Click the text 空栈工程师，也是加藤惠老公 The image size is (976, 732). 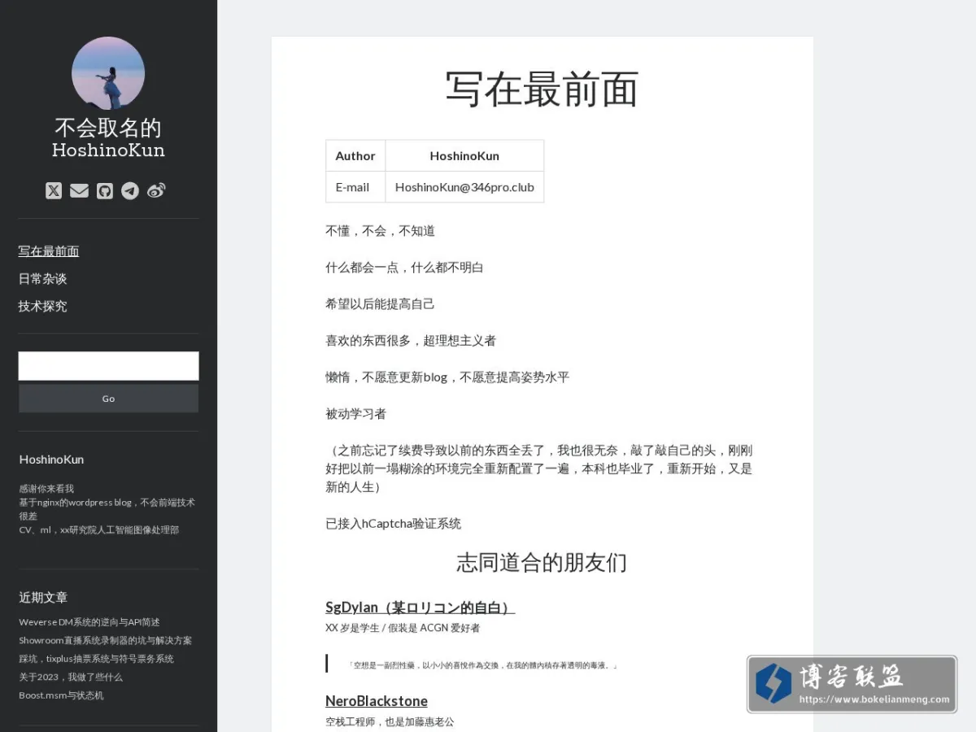[x=390, y=721]
